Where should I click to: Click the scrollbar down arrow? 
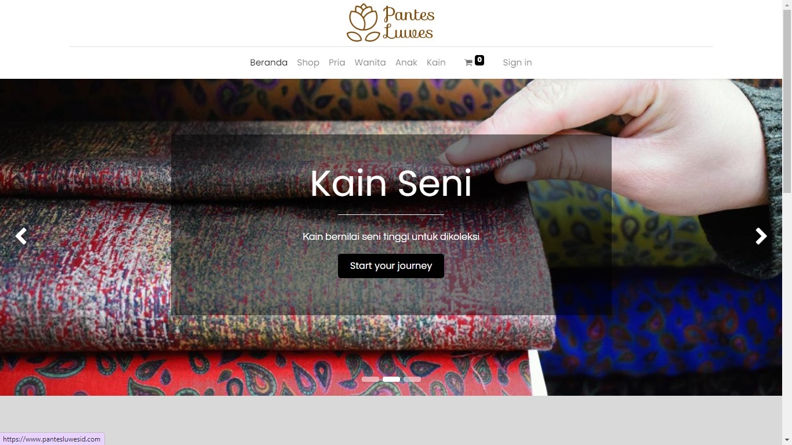coord(787,440)
